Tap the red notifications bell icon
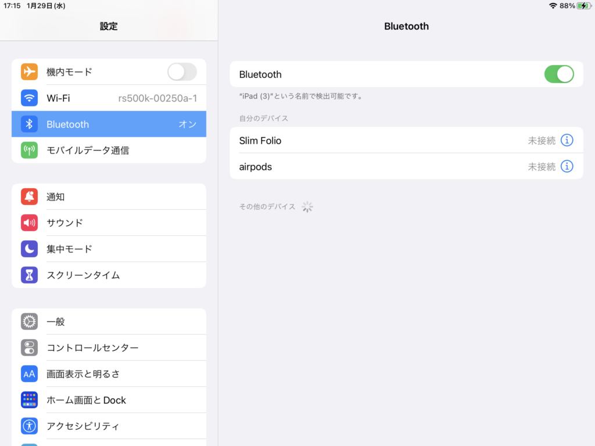The image size is (595, 446). point(29,196)
